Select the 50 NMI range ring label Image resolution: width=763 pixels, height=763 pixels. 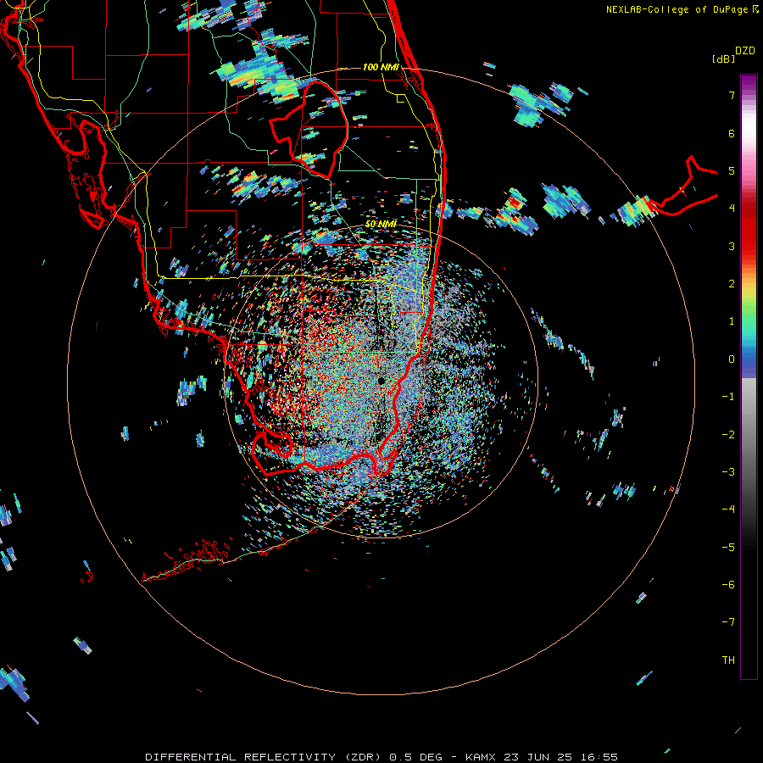pyautogui.click(x=381, y=224)
